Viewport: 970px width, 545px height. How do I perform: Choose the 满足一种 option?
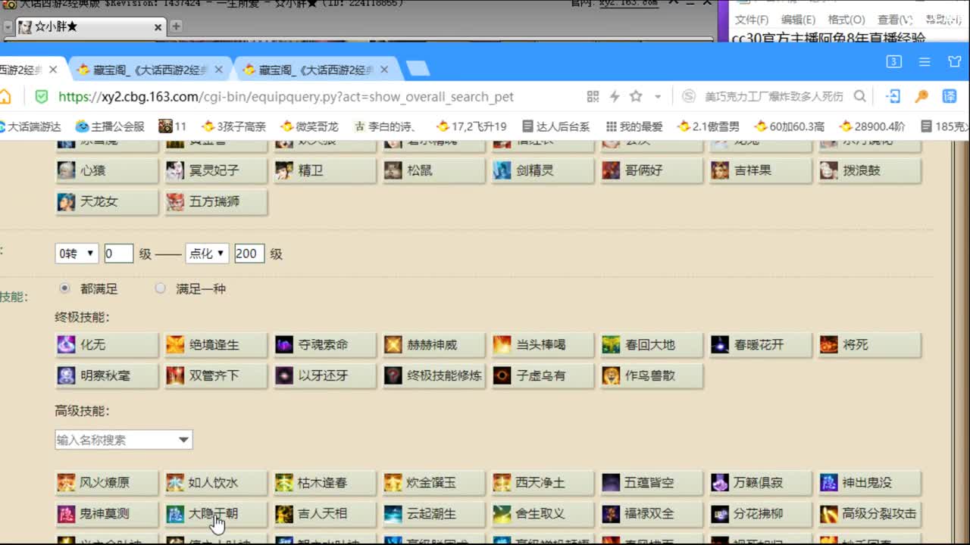click(160, 288)
